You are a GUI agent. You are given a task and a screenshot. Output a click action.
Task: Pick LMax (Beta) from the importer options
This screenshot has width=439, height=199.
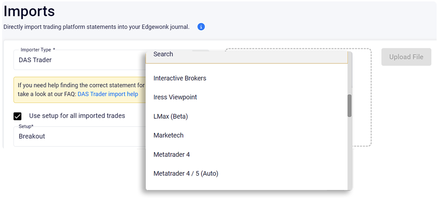pos(171,116)
